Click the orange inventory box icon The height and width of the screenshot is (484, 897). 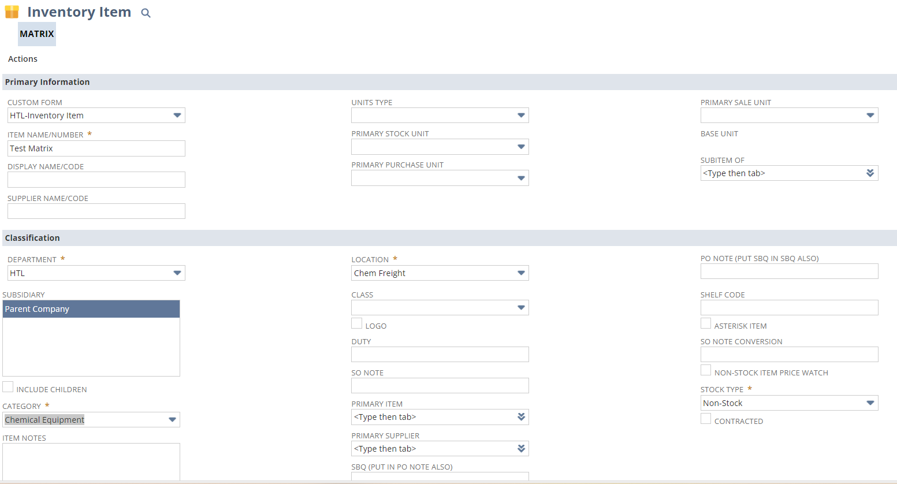(12, 12)
